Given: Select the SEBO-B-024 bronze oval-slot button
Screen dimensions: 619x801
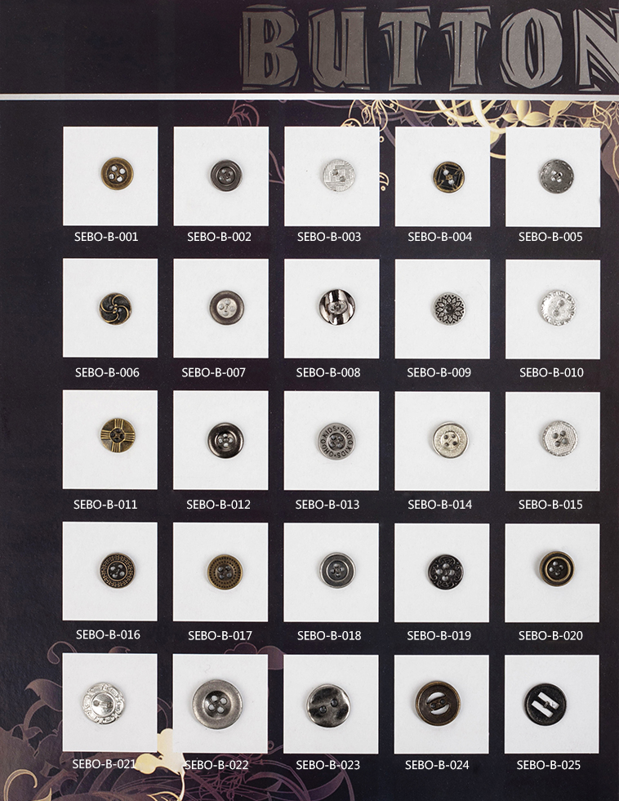Looking at the screenshot, I should tap(437, 703).
